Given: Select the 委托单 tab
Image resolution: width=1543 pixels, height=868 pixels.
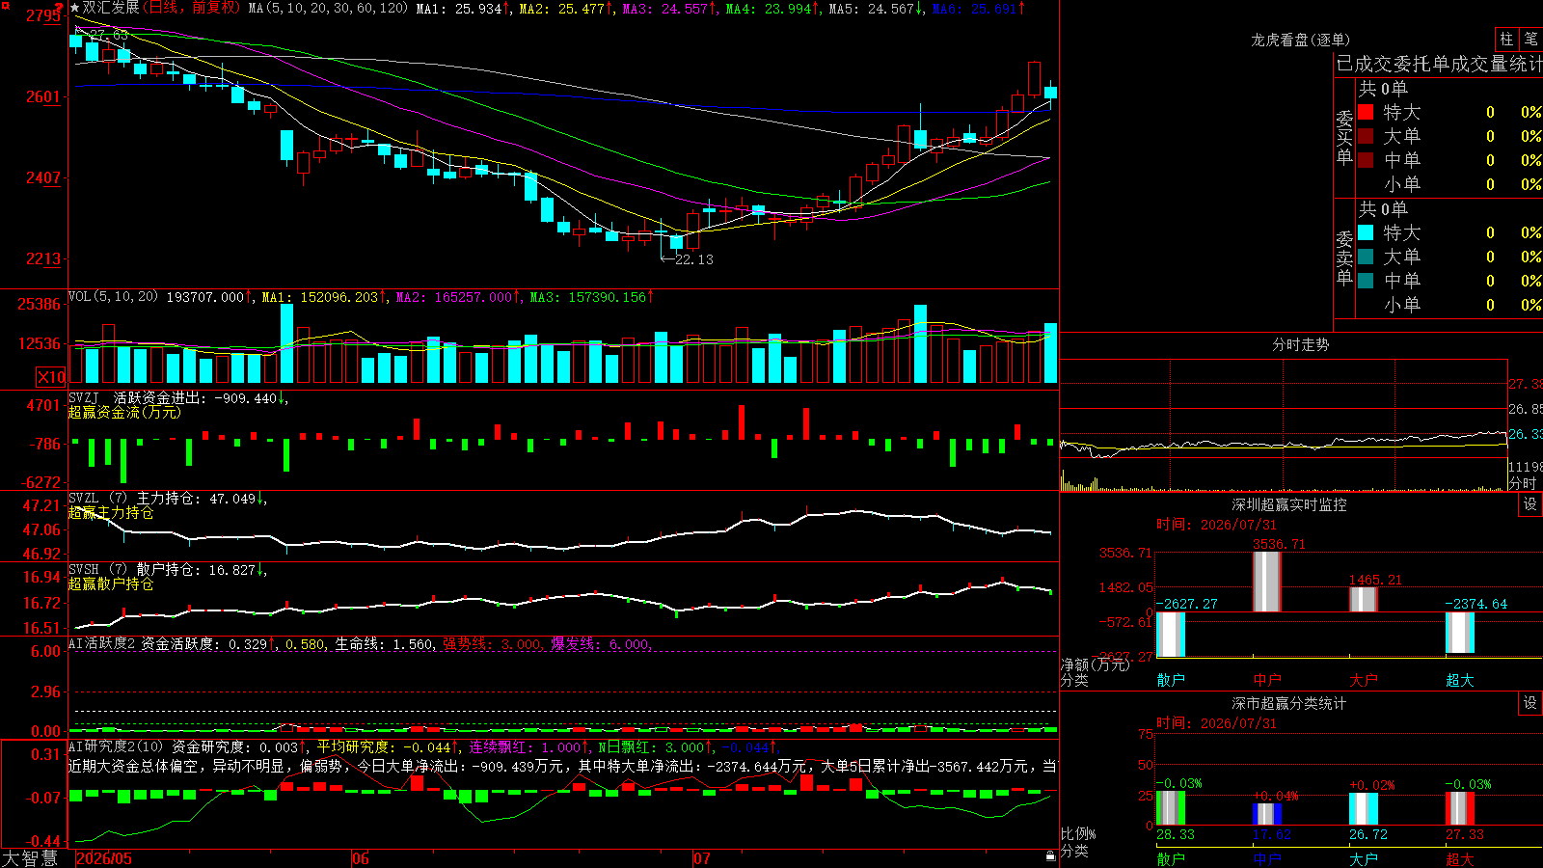Looking at the screenshot, I should (1422, 64).
